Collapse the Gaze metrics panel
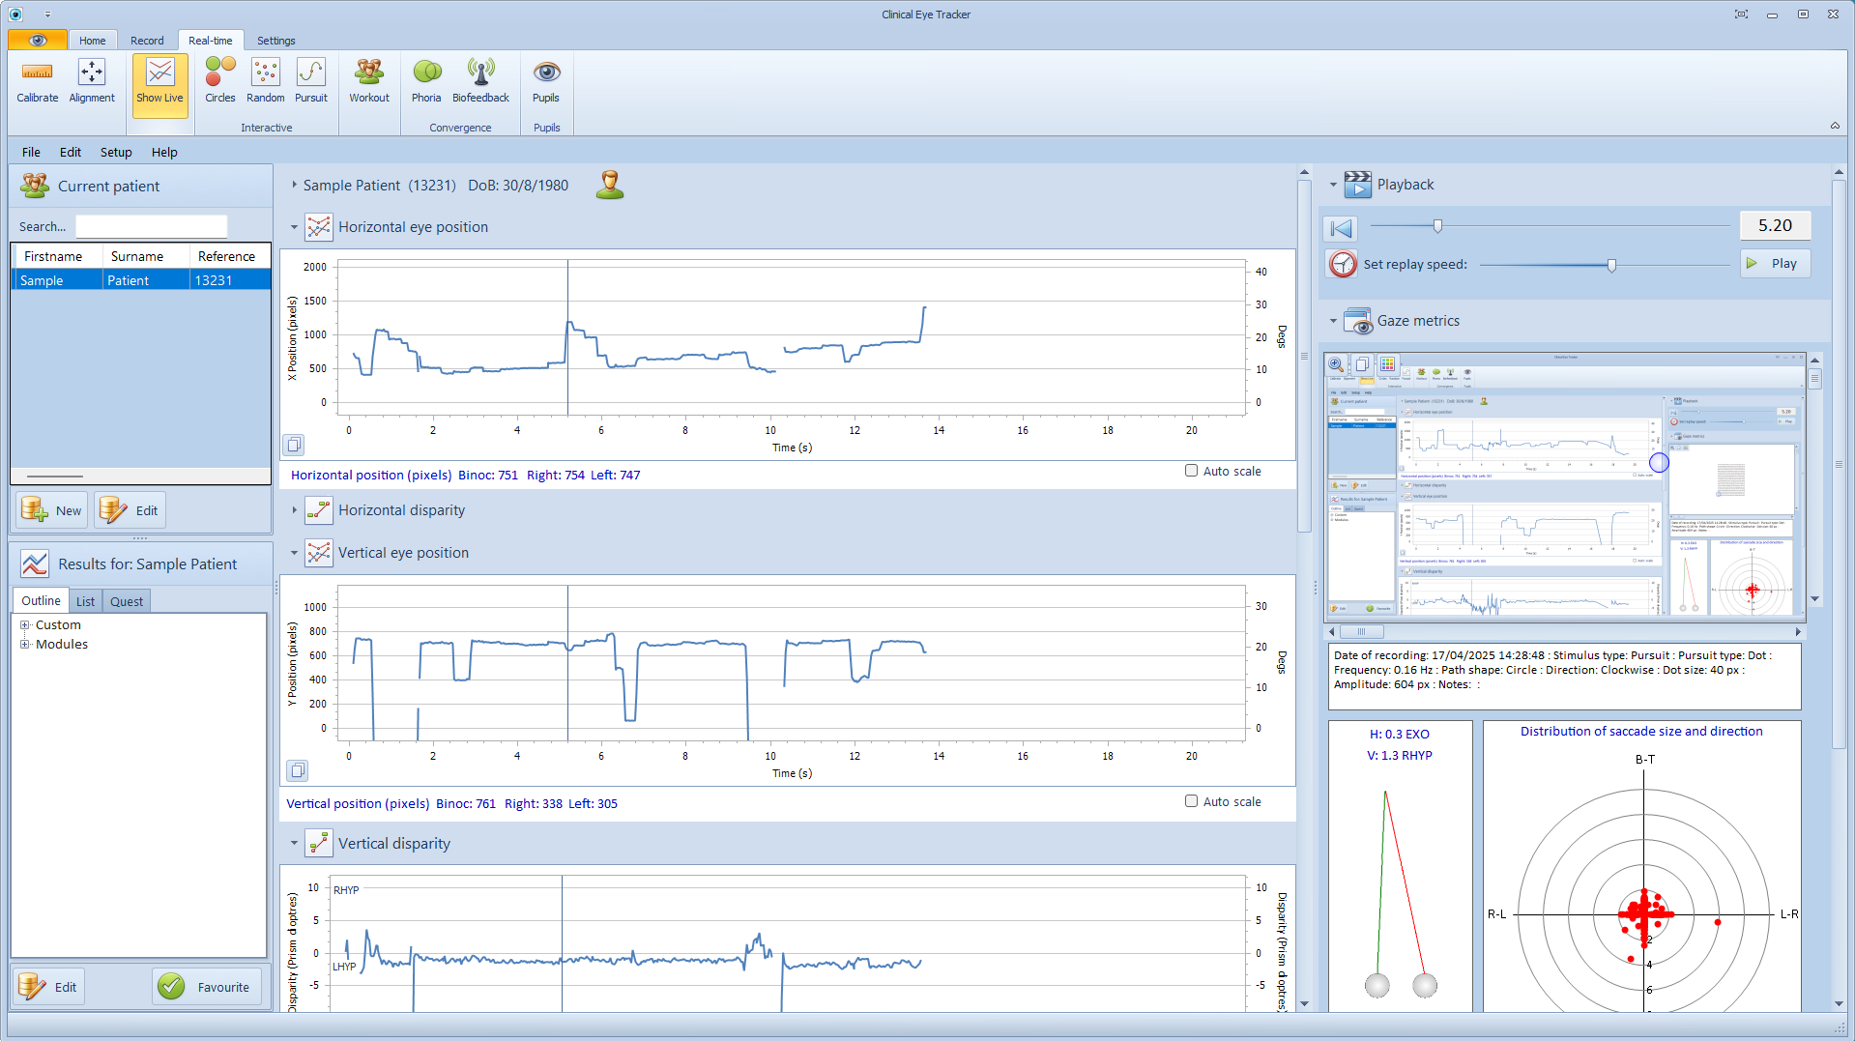Image resolution: width=1855 pixels, height=1041 pixels. (1333, 321)
